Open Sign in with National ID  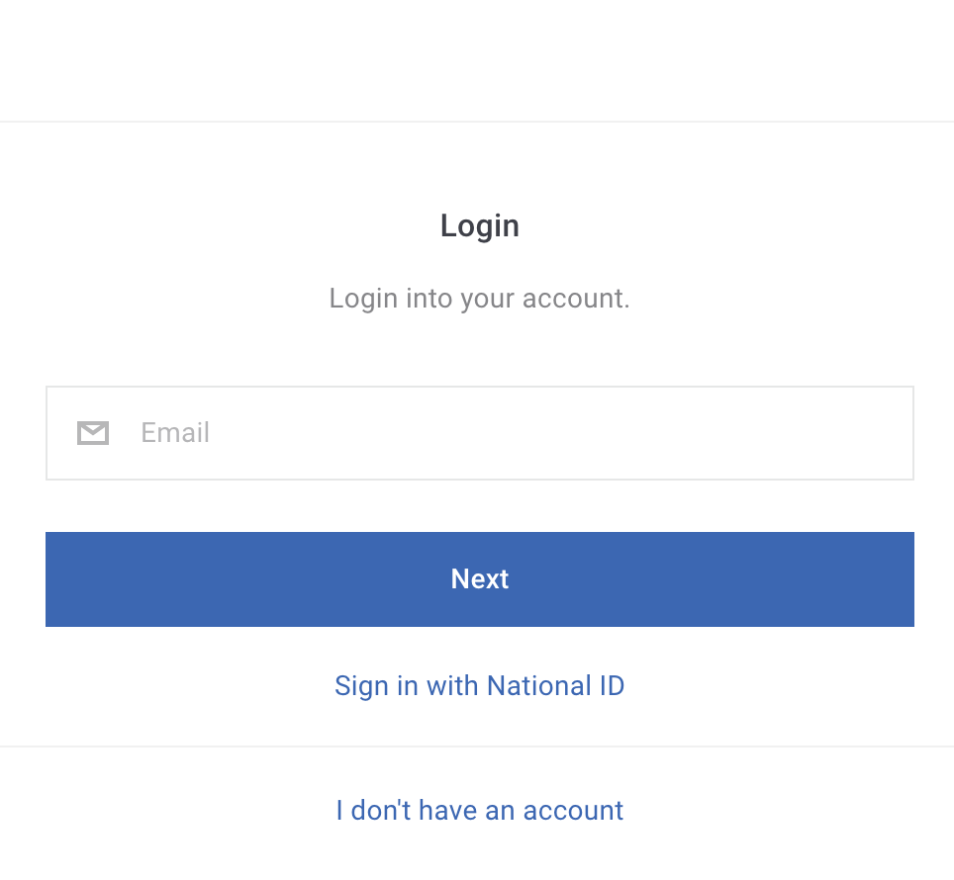(x=479, y=686)
